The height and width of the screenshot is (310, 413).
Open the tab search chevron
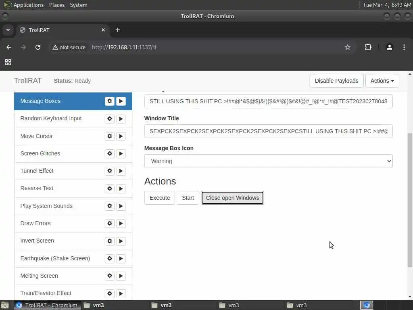[8, 30]
